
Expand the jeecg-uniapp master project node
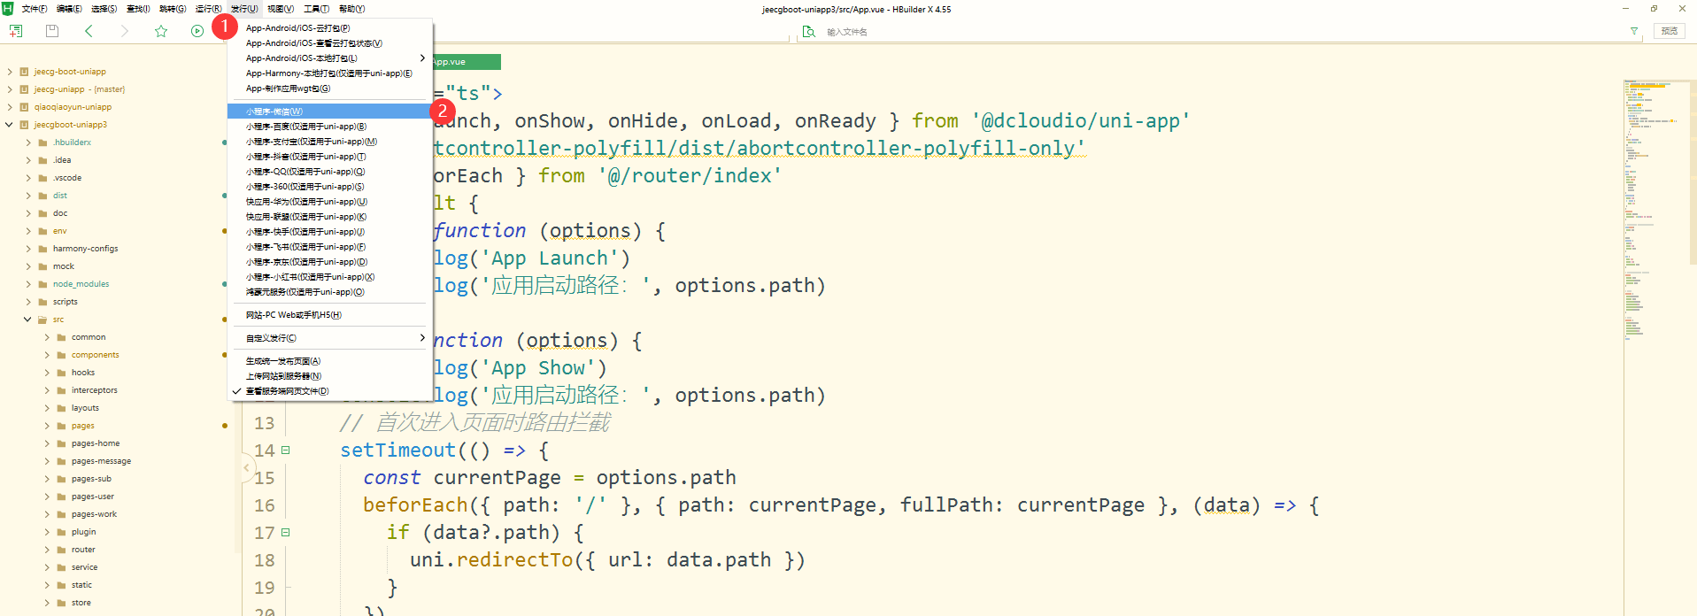tap(10, 89)
